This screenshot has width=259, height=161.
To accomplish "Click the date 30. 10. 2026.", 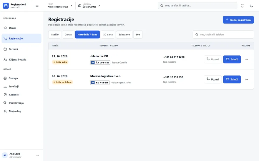I will pos(60,76).
